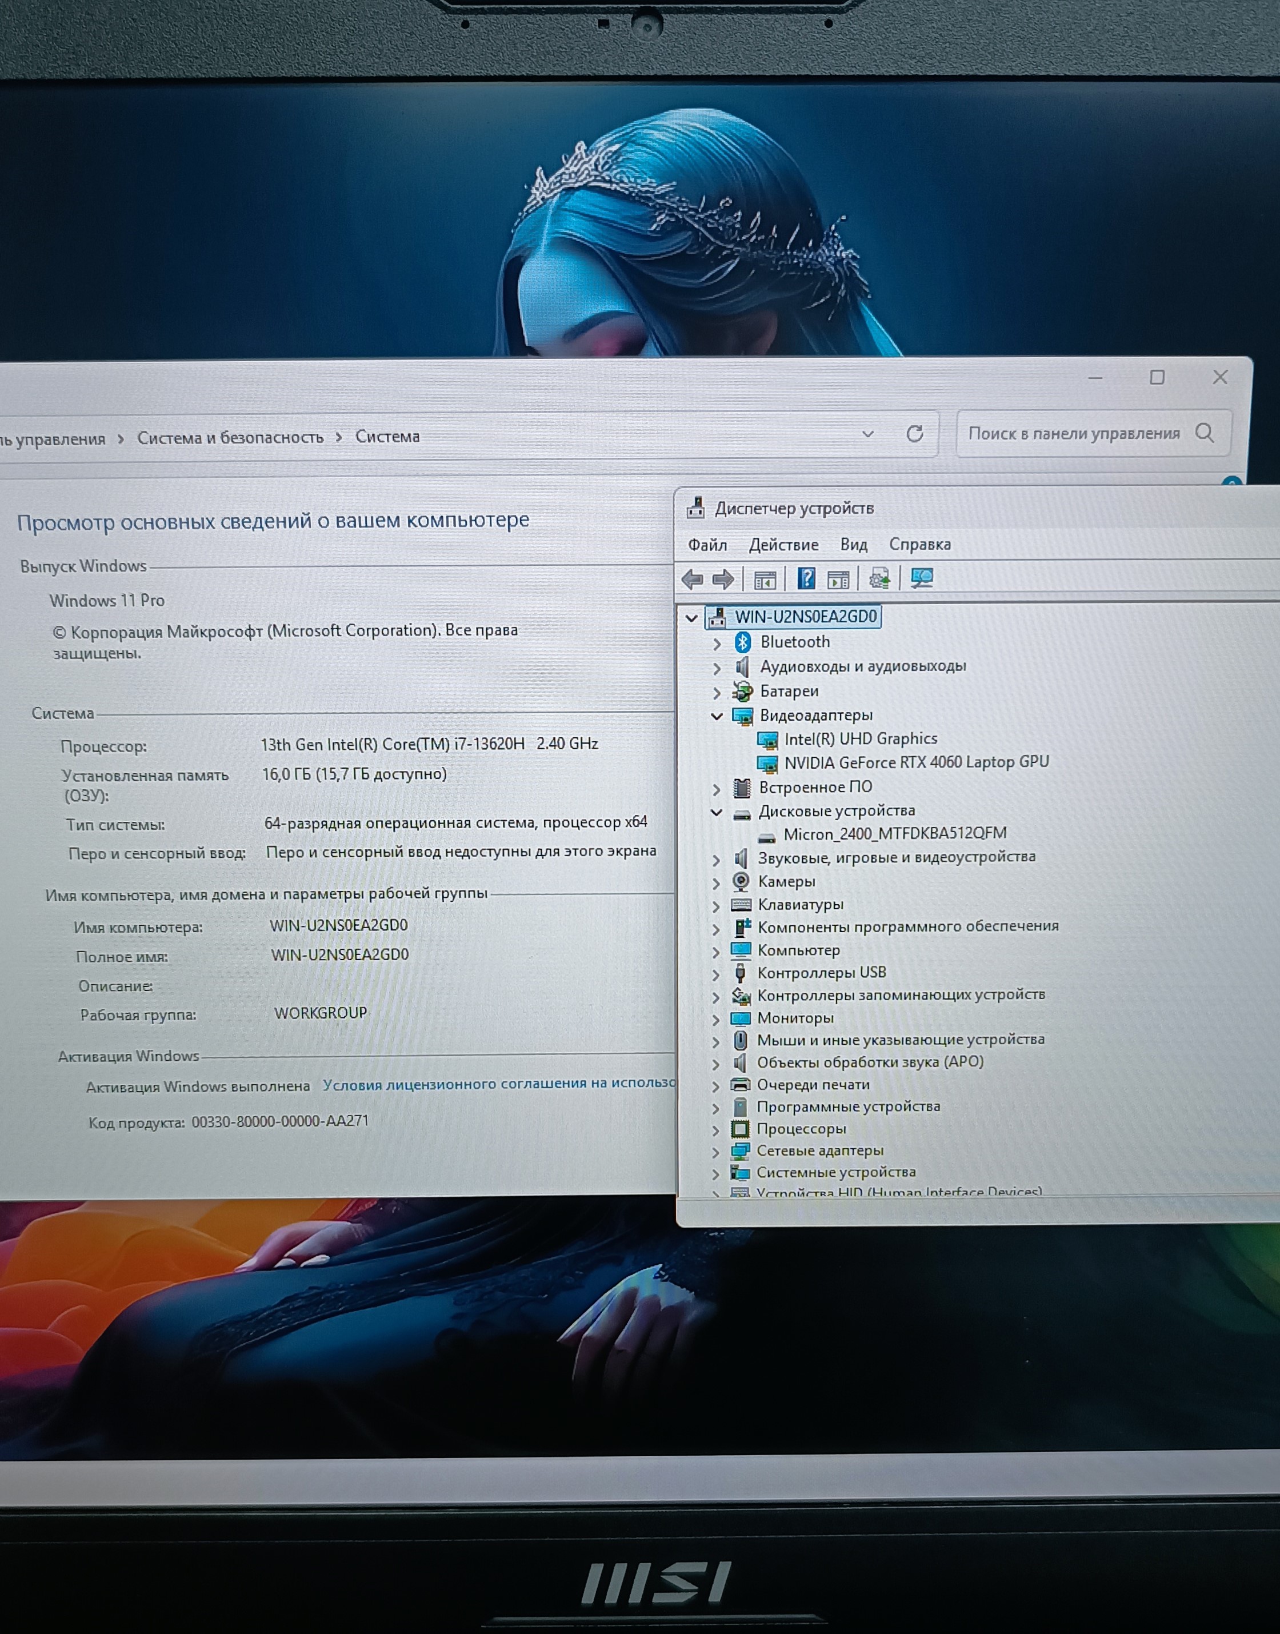Image resolution: width=1280 pixels, height=1634 pixels.
Task: Collapse the Дисковые устройства category
Action: coord(717,812)
